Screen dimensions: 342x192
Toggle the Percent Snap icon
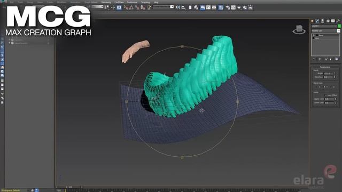tap(137, 7)
